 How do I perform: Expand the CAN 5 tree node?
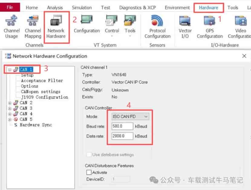click(10, 120)
